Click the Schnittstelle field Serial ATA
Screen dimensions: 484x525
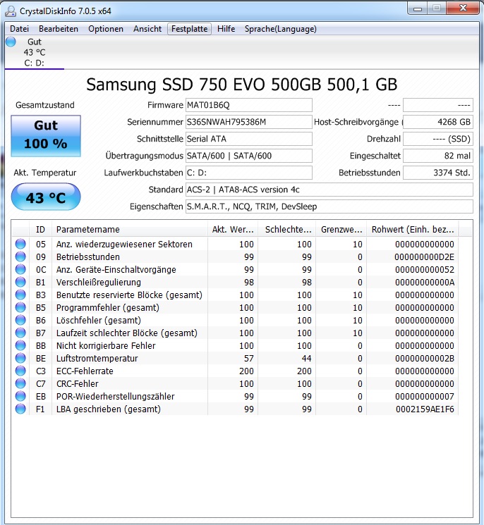pyautogui.click(x=249, y=139)
